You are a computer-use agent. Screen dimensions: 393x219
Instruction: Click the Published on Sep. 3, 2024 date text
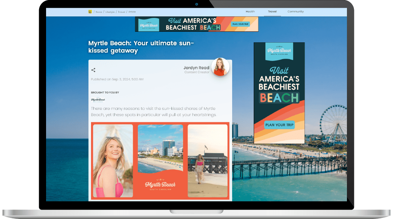click(117, 79)
